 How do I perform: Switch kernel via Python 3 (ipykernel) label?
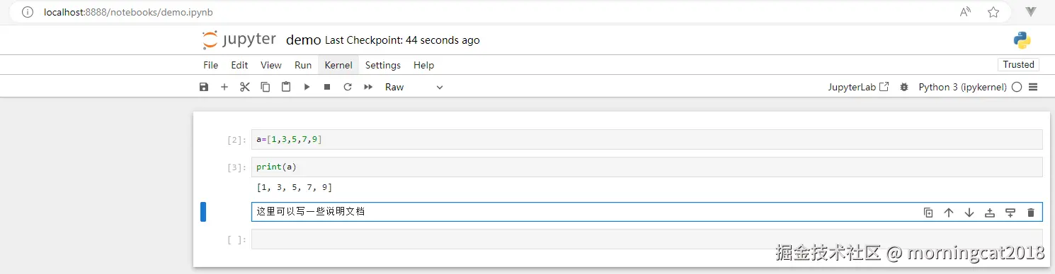pos(962,87)
